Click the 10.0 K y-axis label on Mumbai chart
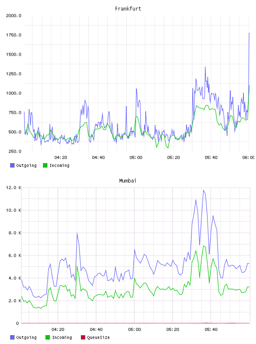256x344 pixels. 13,210
